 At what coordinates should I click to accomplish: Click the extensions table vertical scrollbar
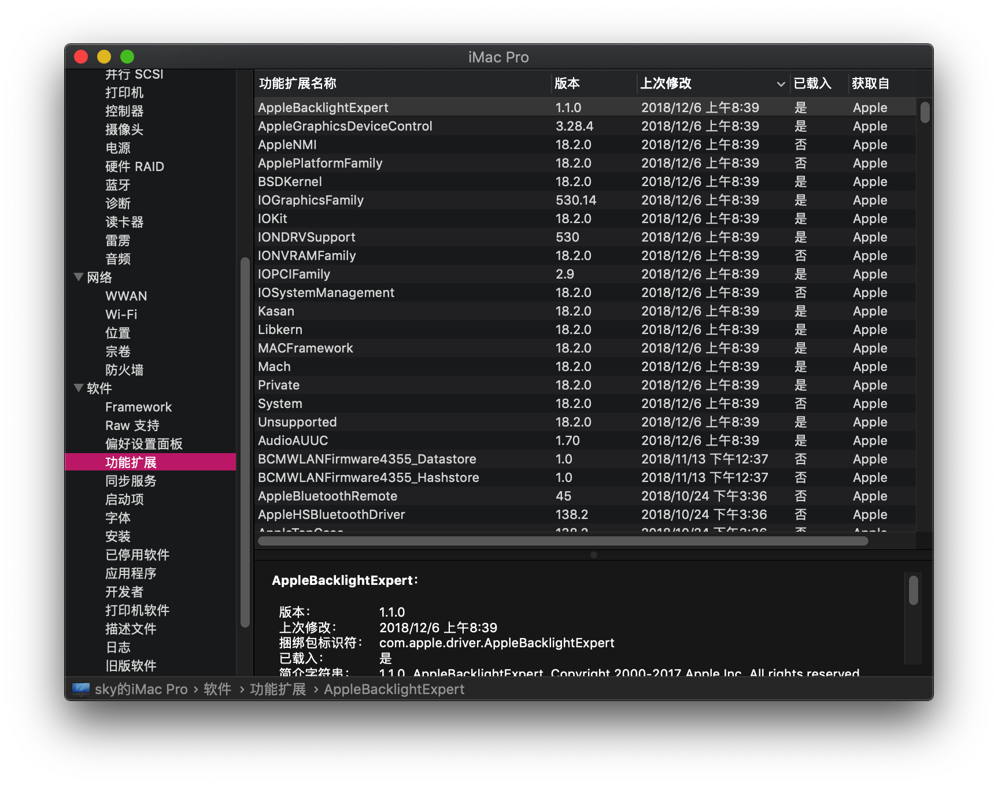click(x=925, y=112)
